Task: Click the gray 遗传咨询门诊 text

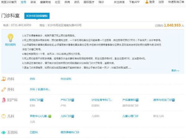Action: click(x=130, y=106)
